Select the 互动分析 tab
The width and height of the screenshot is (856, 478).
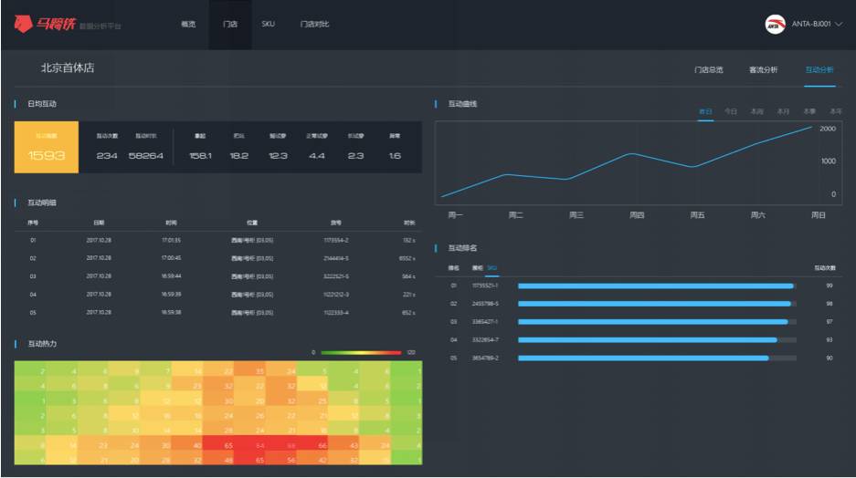click(819, 69)
